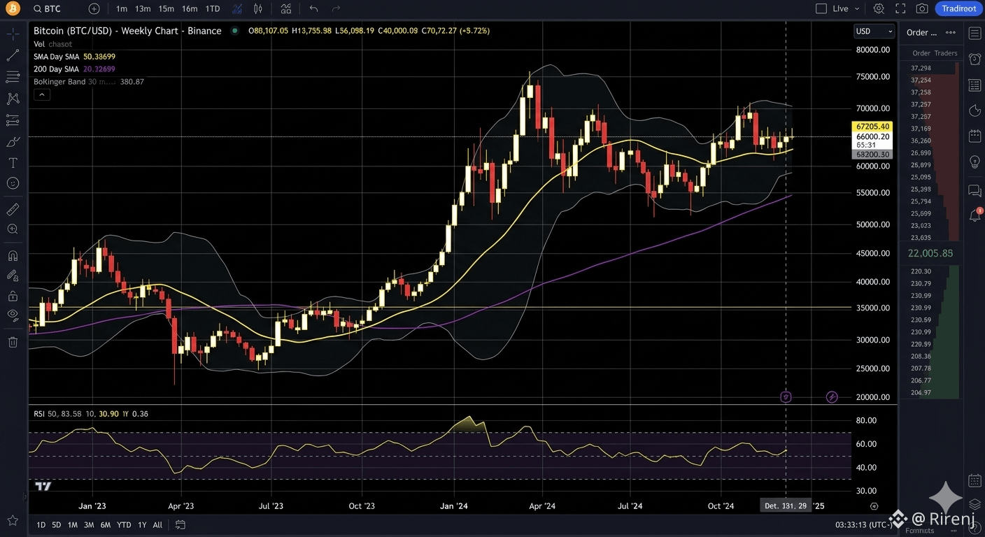Add a symbol with the plus circle icon
The width and height of the screenshot is (985, 537).
[x=94, y=9]
